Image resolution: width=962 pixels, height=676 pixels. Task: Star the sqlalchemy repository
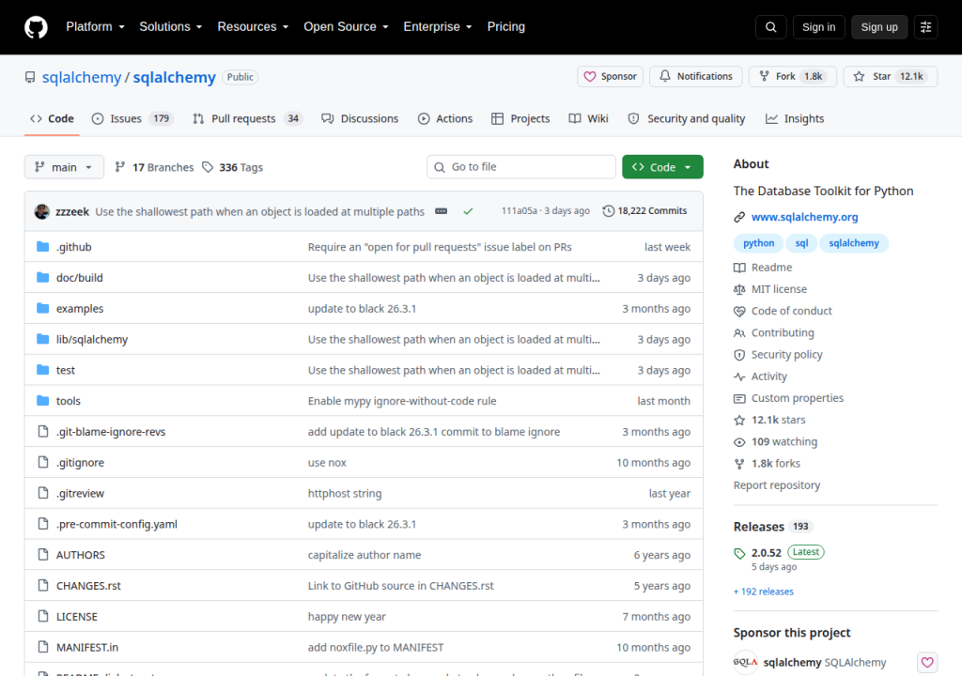891,77
